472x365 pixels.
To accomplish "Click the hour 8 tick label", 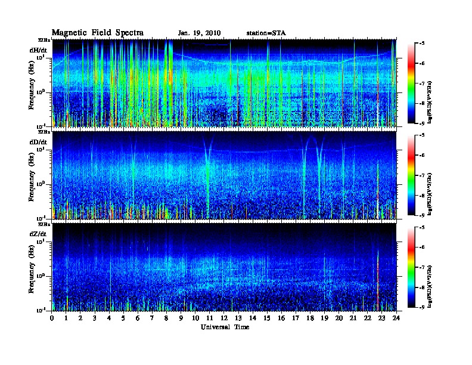I will pos(166,318).
